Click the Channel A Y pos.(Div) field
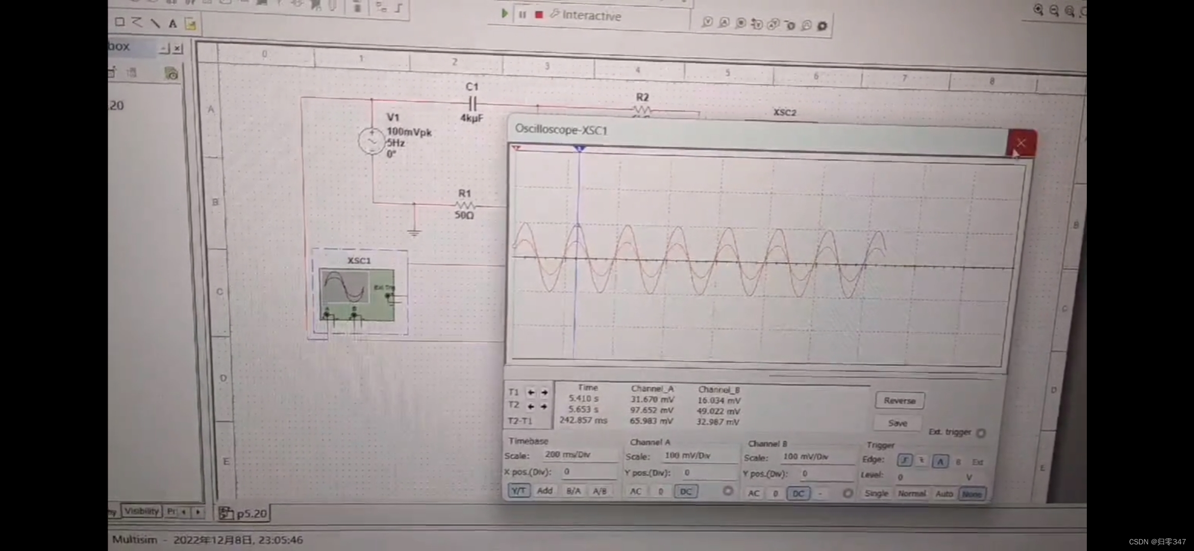The image size is (1194, 551). [x=709, y=473]
